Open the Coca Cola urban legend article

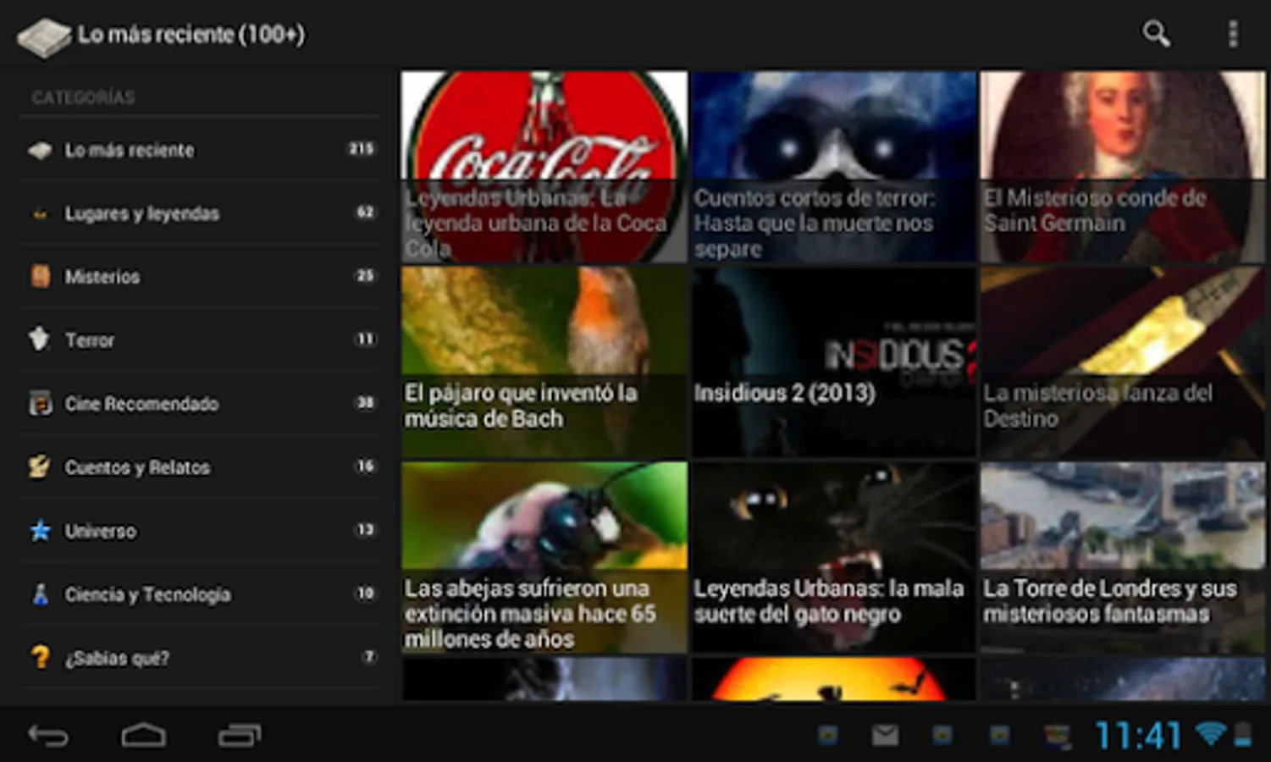click(544, 167)
